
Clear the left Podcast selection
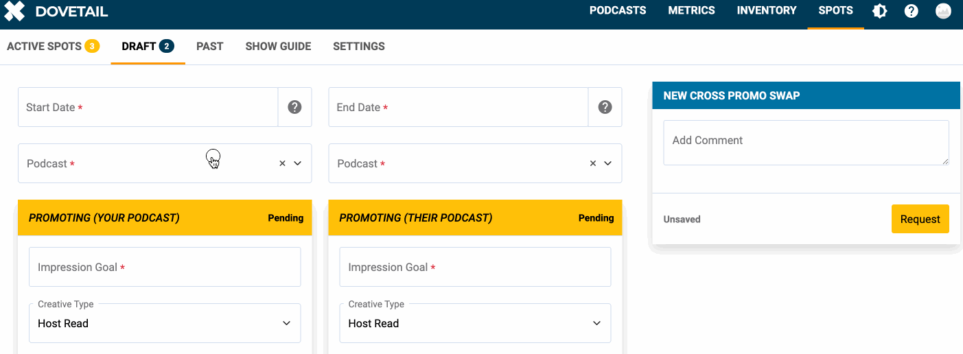(282, 163)
